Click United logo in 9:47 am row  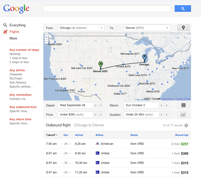[x=97, y=172]
